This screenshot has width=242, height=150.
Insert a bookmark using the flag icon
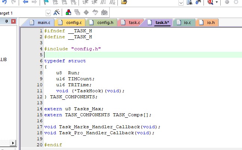click(46, 2)
